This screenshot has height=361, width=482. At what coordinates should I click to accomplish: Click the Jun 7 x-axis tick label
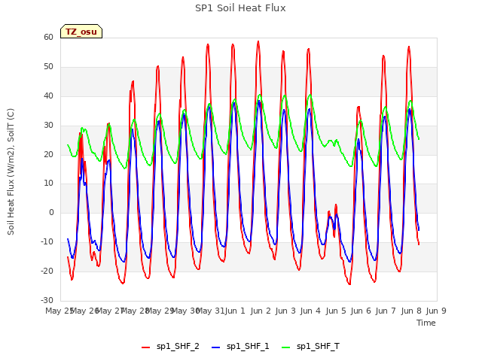386,311
